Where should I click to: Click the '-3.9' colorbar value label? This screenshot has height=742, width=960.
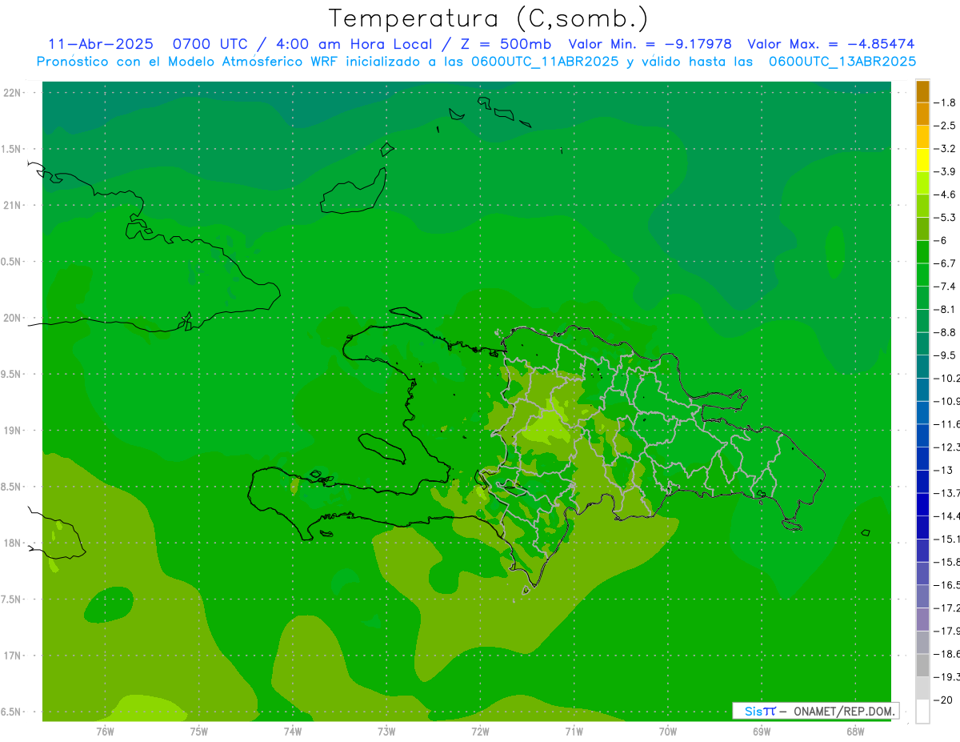point(945,171)
